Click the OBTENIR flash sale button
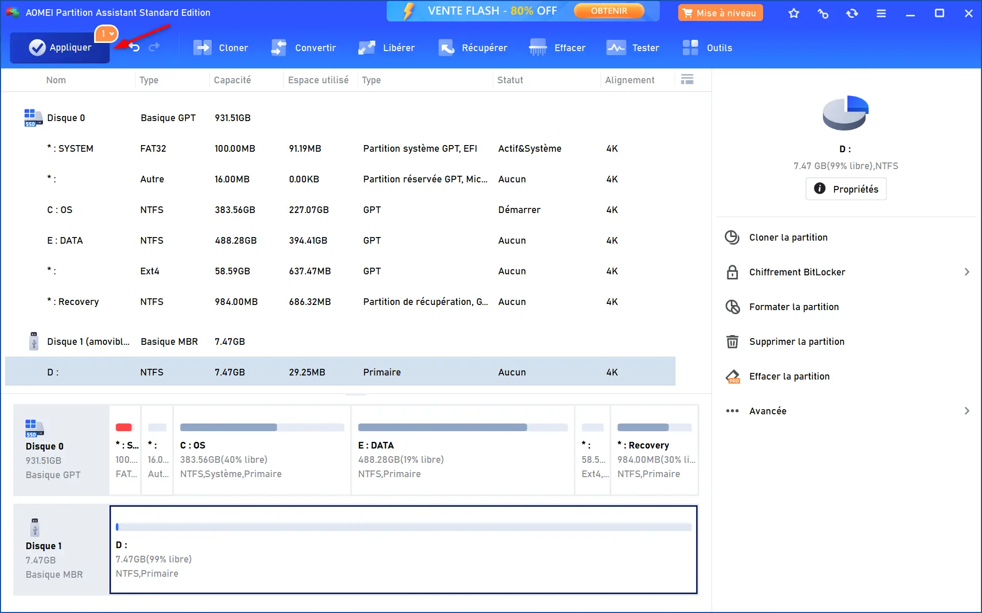The height and width of the screenshot is (613, 982). coord(609,11)
